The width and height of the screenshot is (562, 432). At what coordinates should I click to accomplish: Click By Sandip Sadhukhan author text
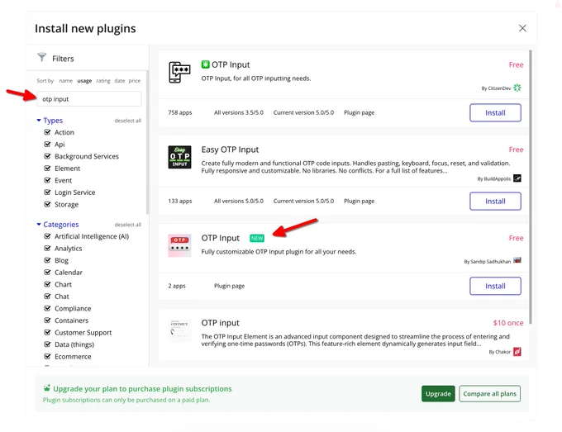click(487, 262)
